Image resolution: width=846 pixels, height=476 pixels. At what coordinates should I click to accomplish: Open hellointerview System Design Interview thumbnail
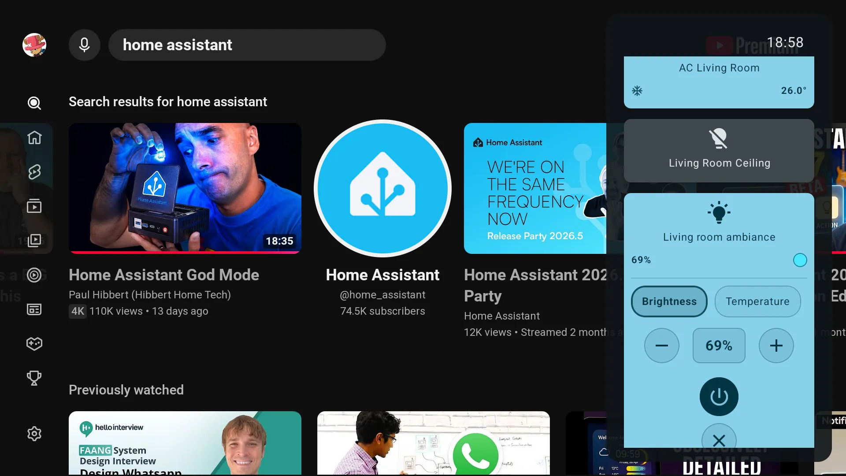point(185,443)
